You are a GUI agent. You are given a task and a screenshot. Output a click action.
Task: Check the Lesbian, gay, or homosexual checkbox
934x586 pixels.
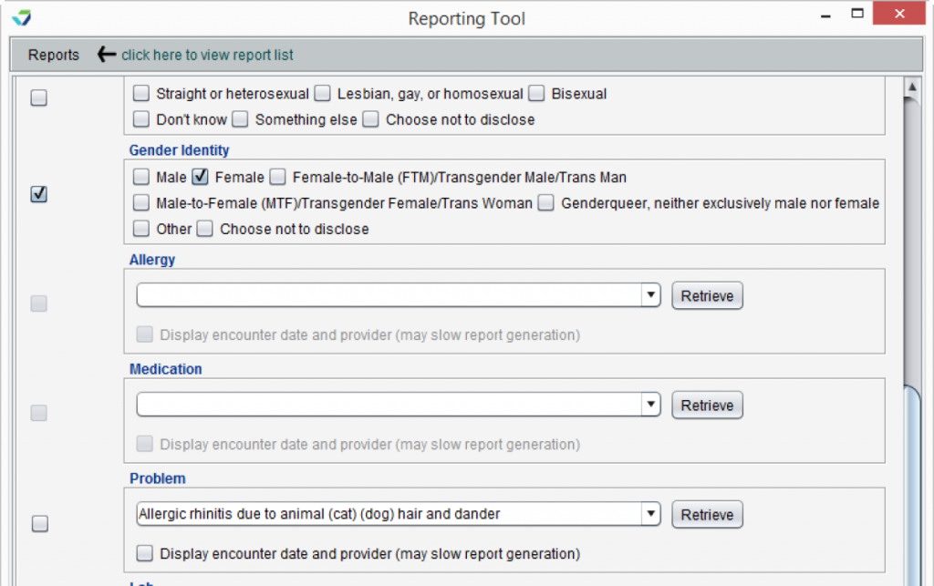(322, 93)
